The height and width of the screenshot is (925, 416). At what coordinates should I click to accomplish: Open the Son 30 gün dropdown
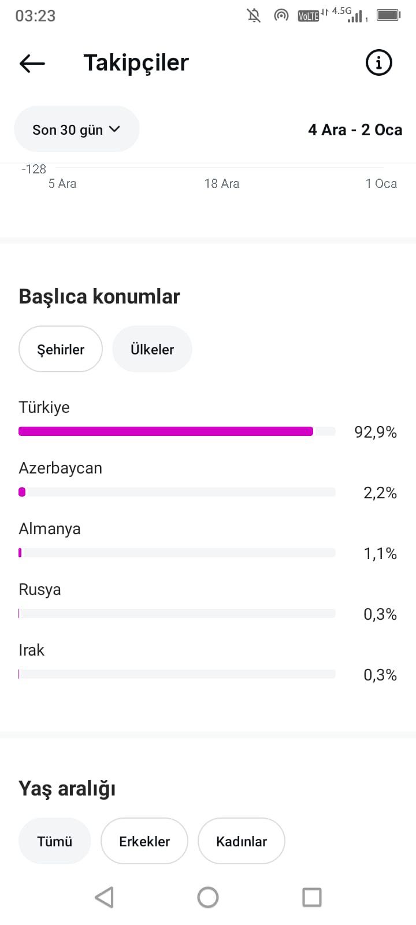point(76,129)
